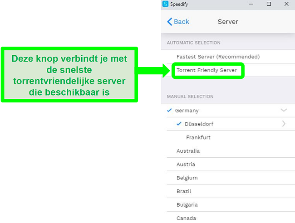The height and width of the screenshot is (223, 295).
Task: Select Fastest Server (Recommended)
Action: click(x=228, y=57)
